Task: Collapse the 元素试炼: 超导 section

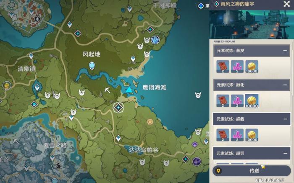Action: pyautogui.click(x=285, y=153)
